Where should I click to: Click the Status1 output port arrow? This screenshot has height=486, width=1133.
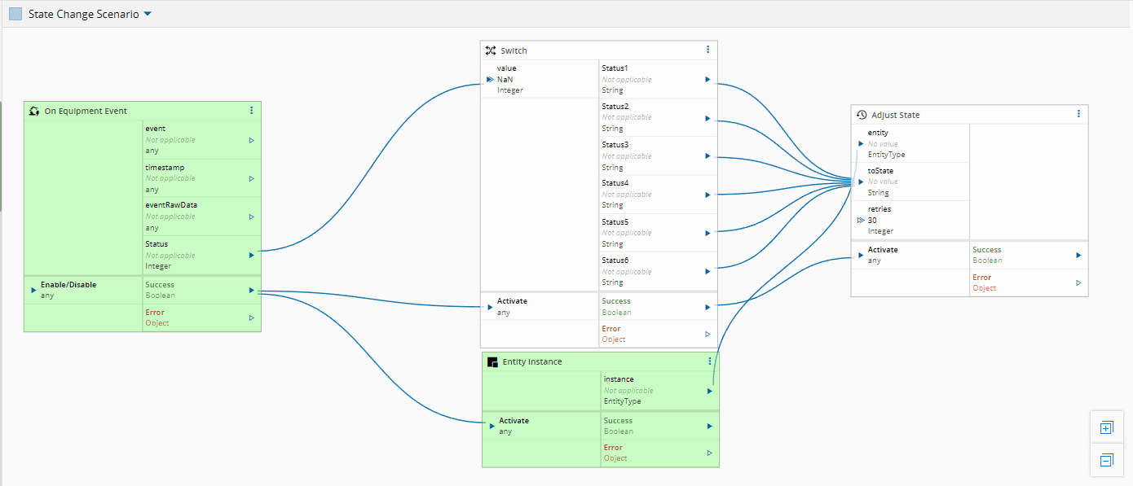pos(708,80)
